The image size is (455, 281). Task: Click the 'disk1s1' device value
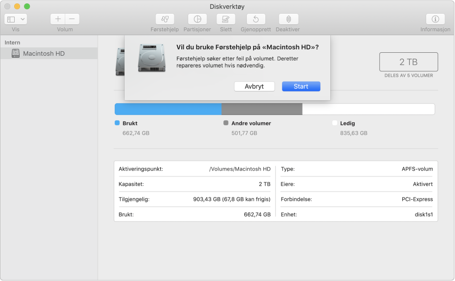424,215
